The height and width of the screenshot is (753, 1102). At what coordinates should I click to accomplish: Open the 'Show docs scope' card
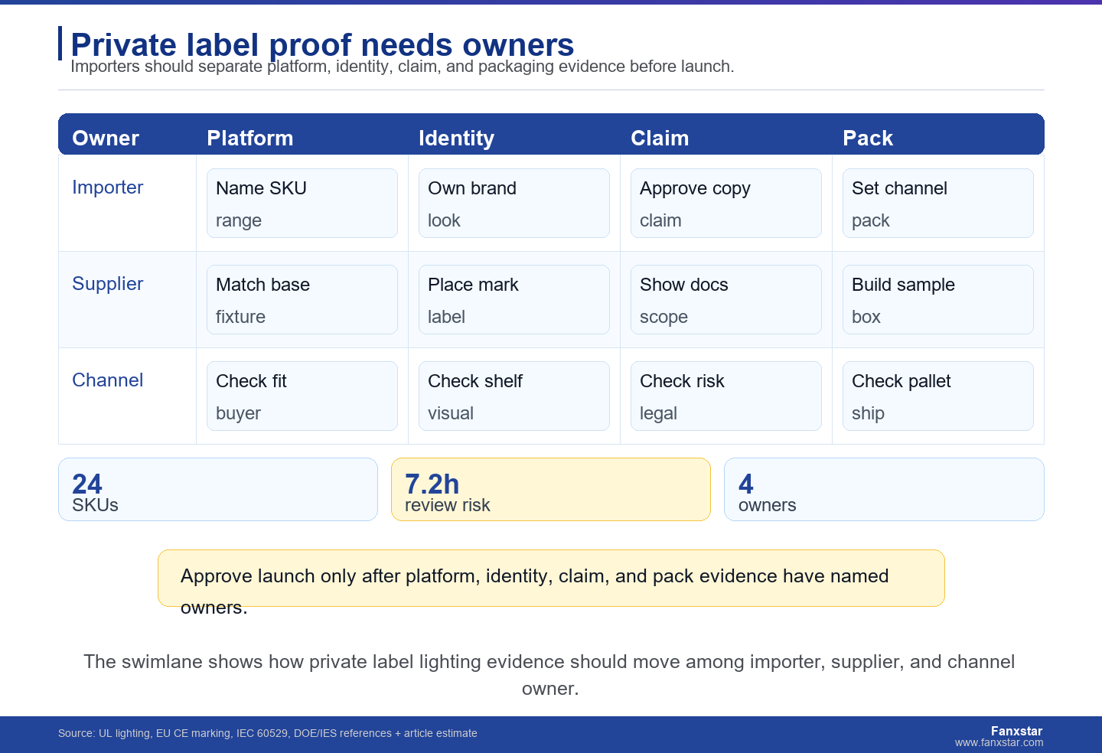(726, 300)
